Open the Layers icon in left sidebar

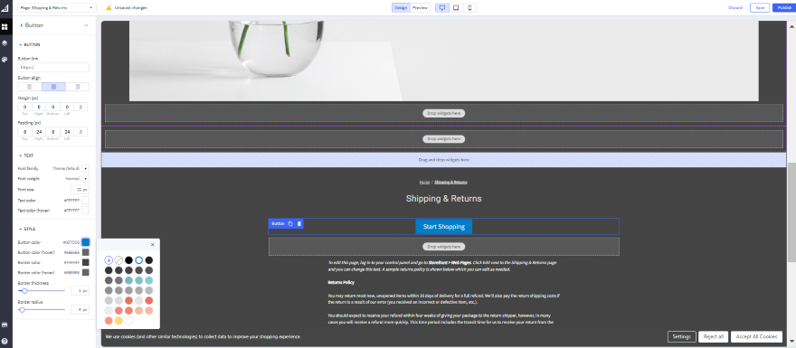5,43
